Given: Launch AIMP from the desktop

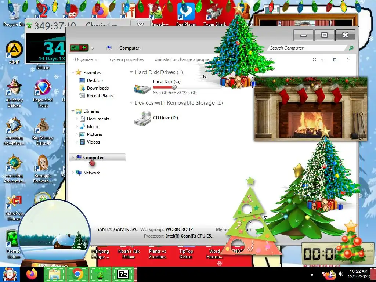Looking at the screenshot, I should click(14, 52).
